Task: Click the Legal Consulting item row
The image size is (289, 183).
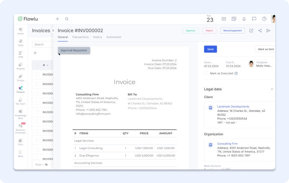Action: coord(124,148)
